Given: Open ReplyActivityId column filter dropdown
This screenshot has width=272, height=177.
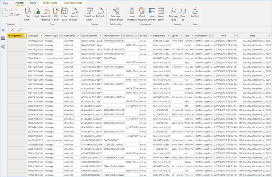Looking at the screenshot, I should tap(123, 36).
